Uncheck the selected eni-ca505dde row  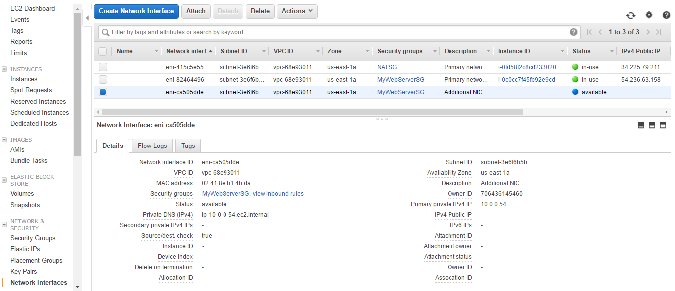tap(103, 92)
